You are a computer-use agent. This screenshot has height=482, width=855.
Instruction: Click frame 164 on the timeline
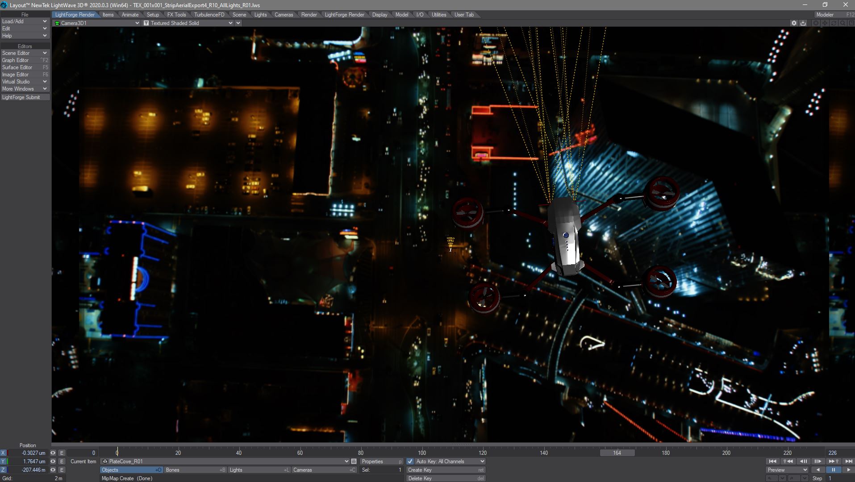coord(617,453)
